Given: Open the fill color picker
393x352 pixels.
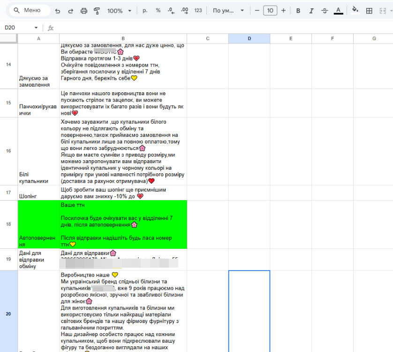Looking at the screenshot, I should click(x=355, y=10).
